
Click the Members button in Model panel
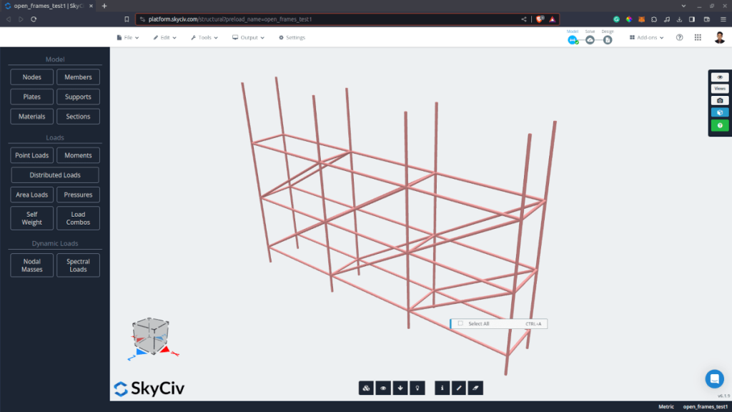(78, 77)
